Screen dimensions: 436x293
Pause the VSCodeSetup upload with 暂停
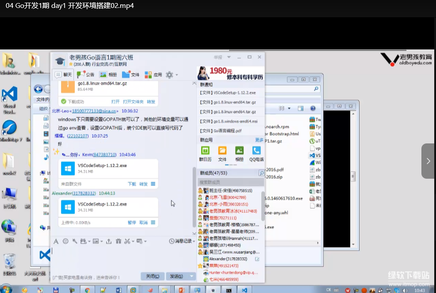132,222
